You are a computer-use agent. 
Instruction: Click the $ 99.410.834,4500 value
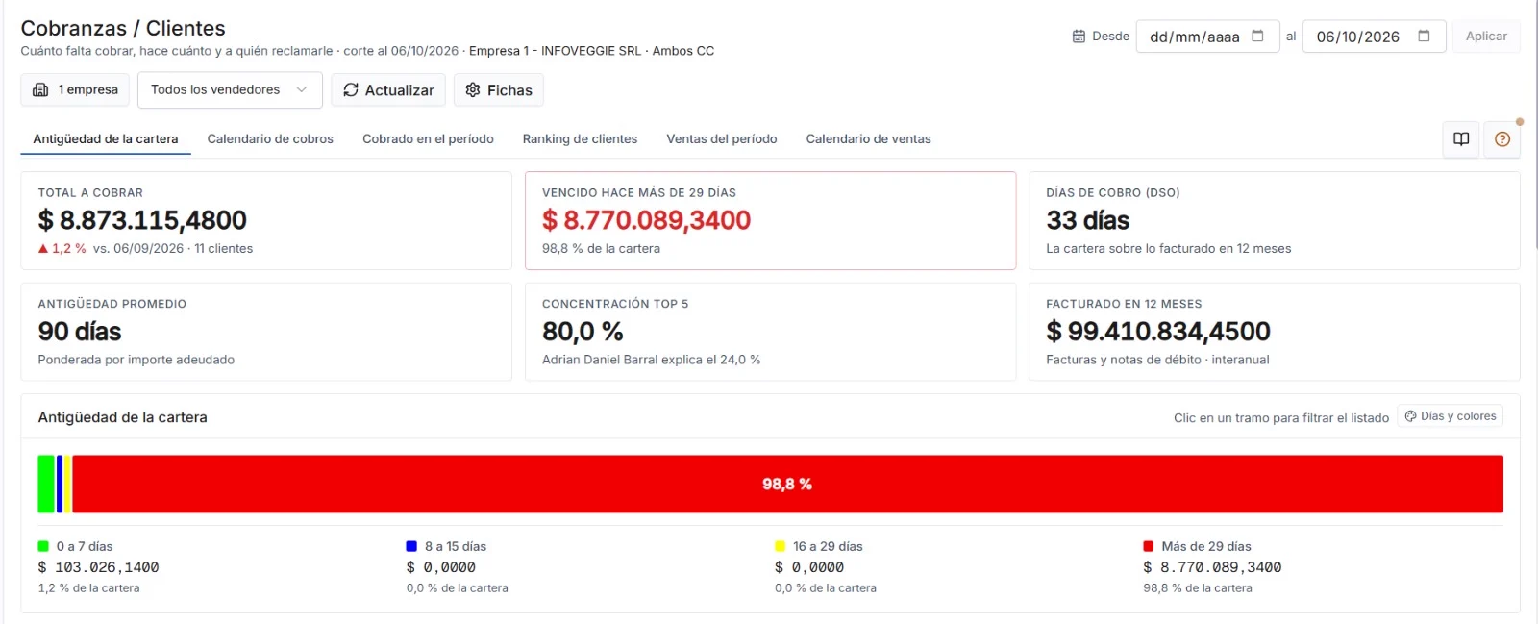click(1158, 332)
